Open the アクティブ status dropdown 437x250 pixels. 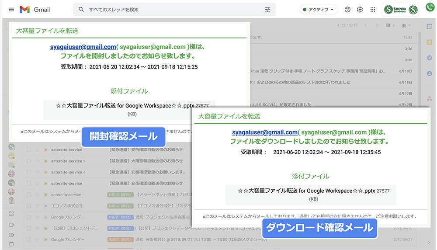tap(319, 10)
